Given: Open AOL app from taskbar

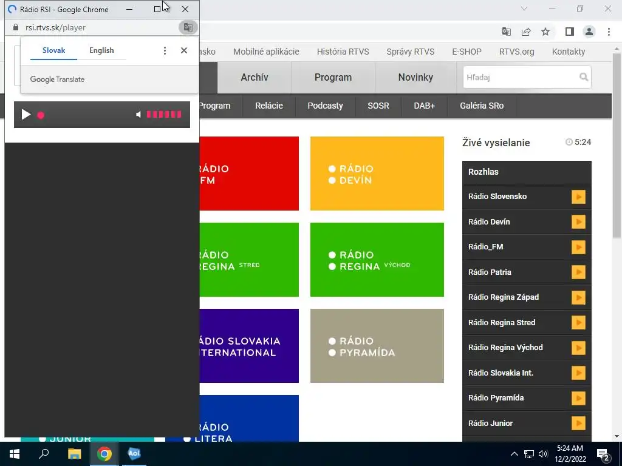Looking at the screenshot, I should (x=134, y=454).
